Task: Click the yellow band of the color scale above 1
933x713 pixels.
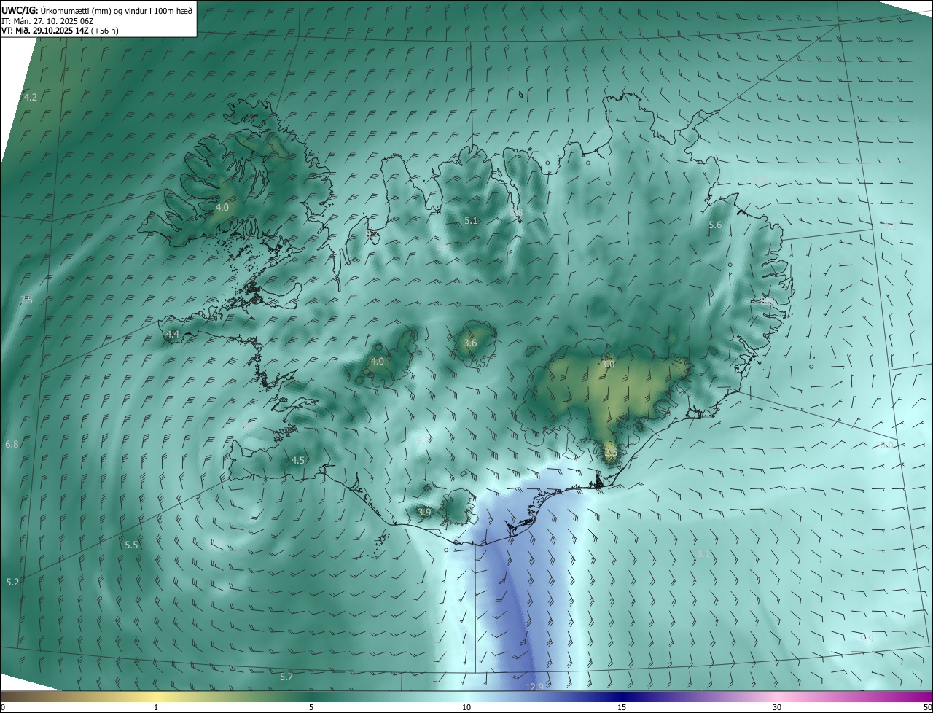Action: (157, 696)
